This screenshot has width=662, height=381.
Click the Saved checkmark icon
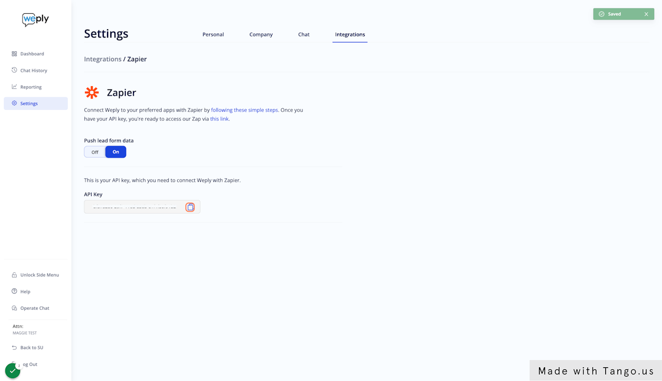pyautogui.click(x=601, y=14)
